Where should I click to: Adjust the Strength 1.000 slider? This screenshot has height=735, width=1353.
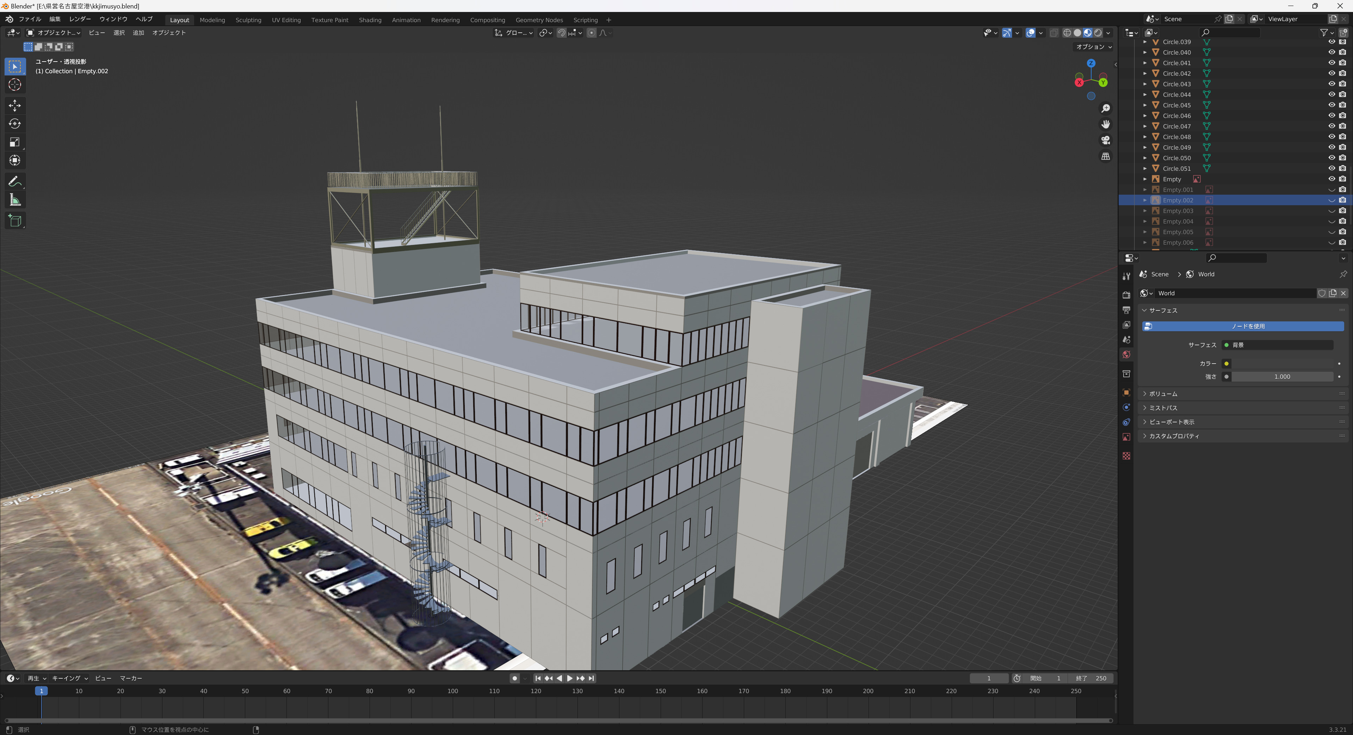1282,377
